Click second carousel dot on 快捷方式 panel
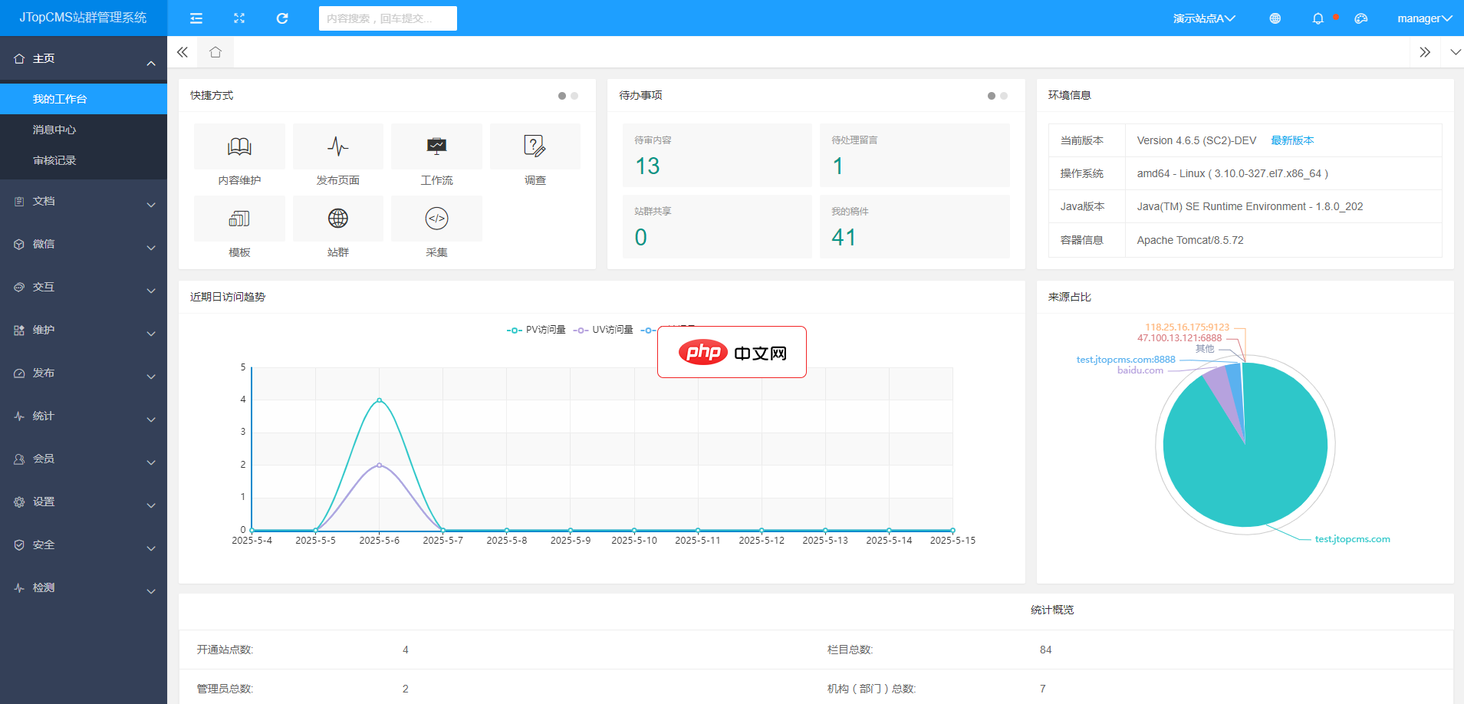The height and width of the screenshot is (704, 1464). point(573,96)
